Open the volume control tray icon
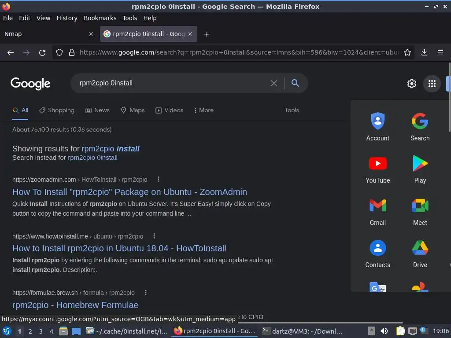This screenshot has width=451, height=338. (384, 331)
